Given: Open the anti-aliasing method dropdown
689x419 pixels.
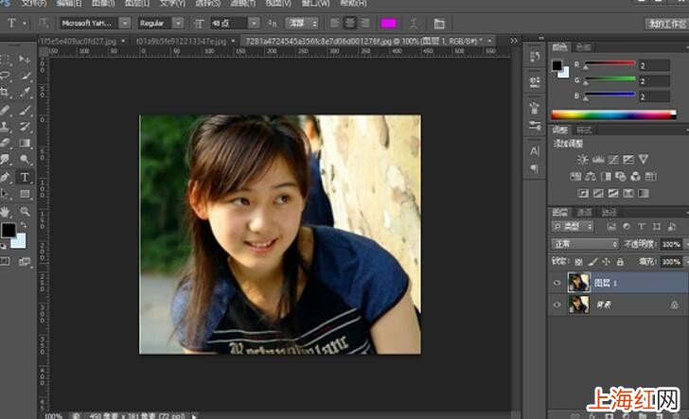Looking at the screenshot, I should click(301, 23).
